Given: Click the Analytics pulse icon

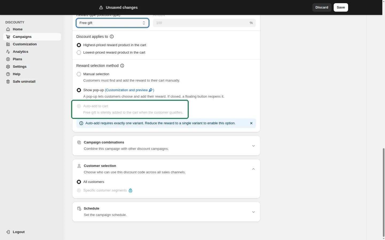Looking at the screenshot, I should (8, 52).
